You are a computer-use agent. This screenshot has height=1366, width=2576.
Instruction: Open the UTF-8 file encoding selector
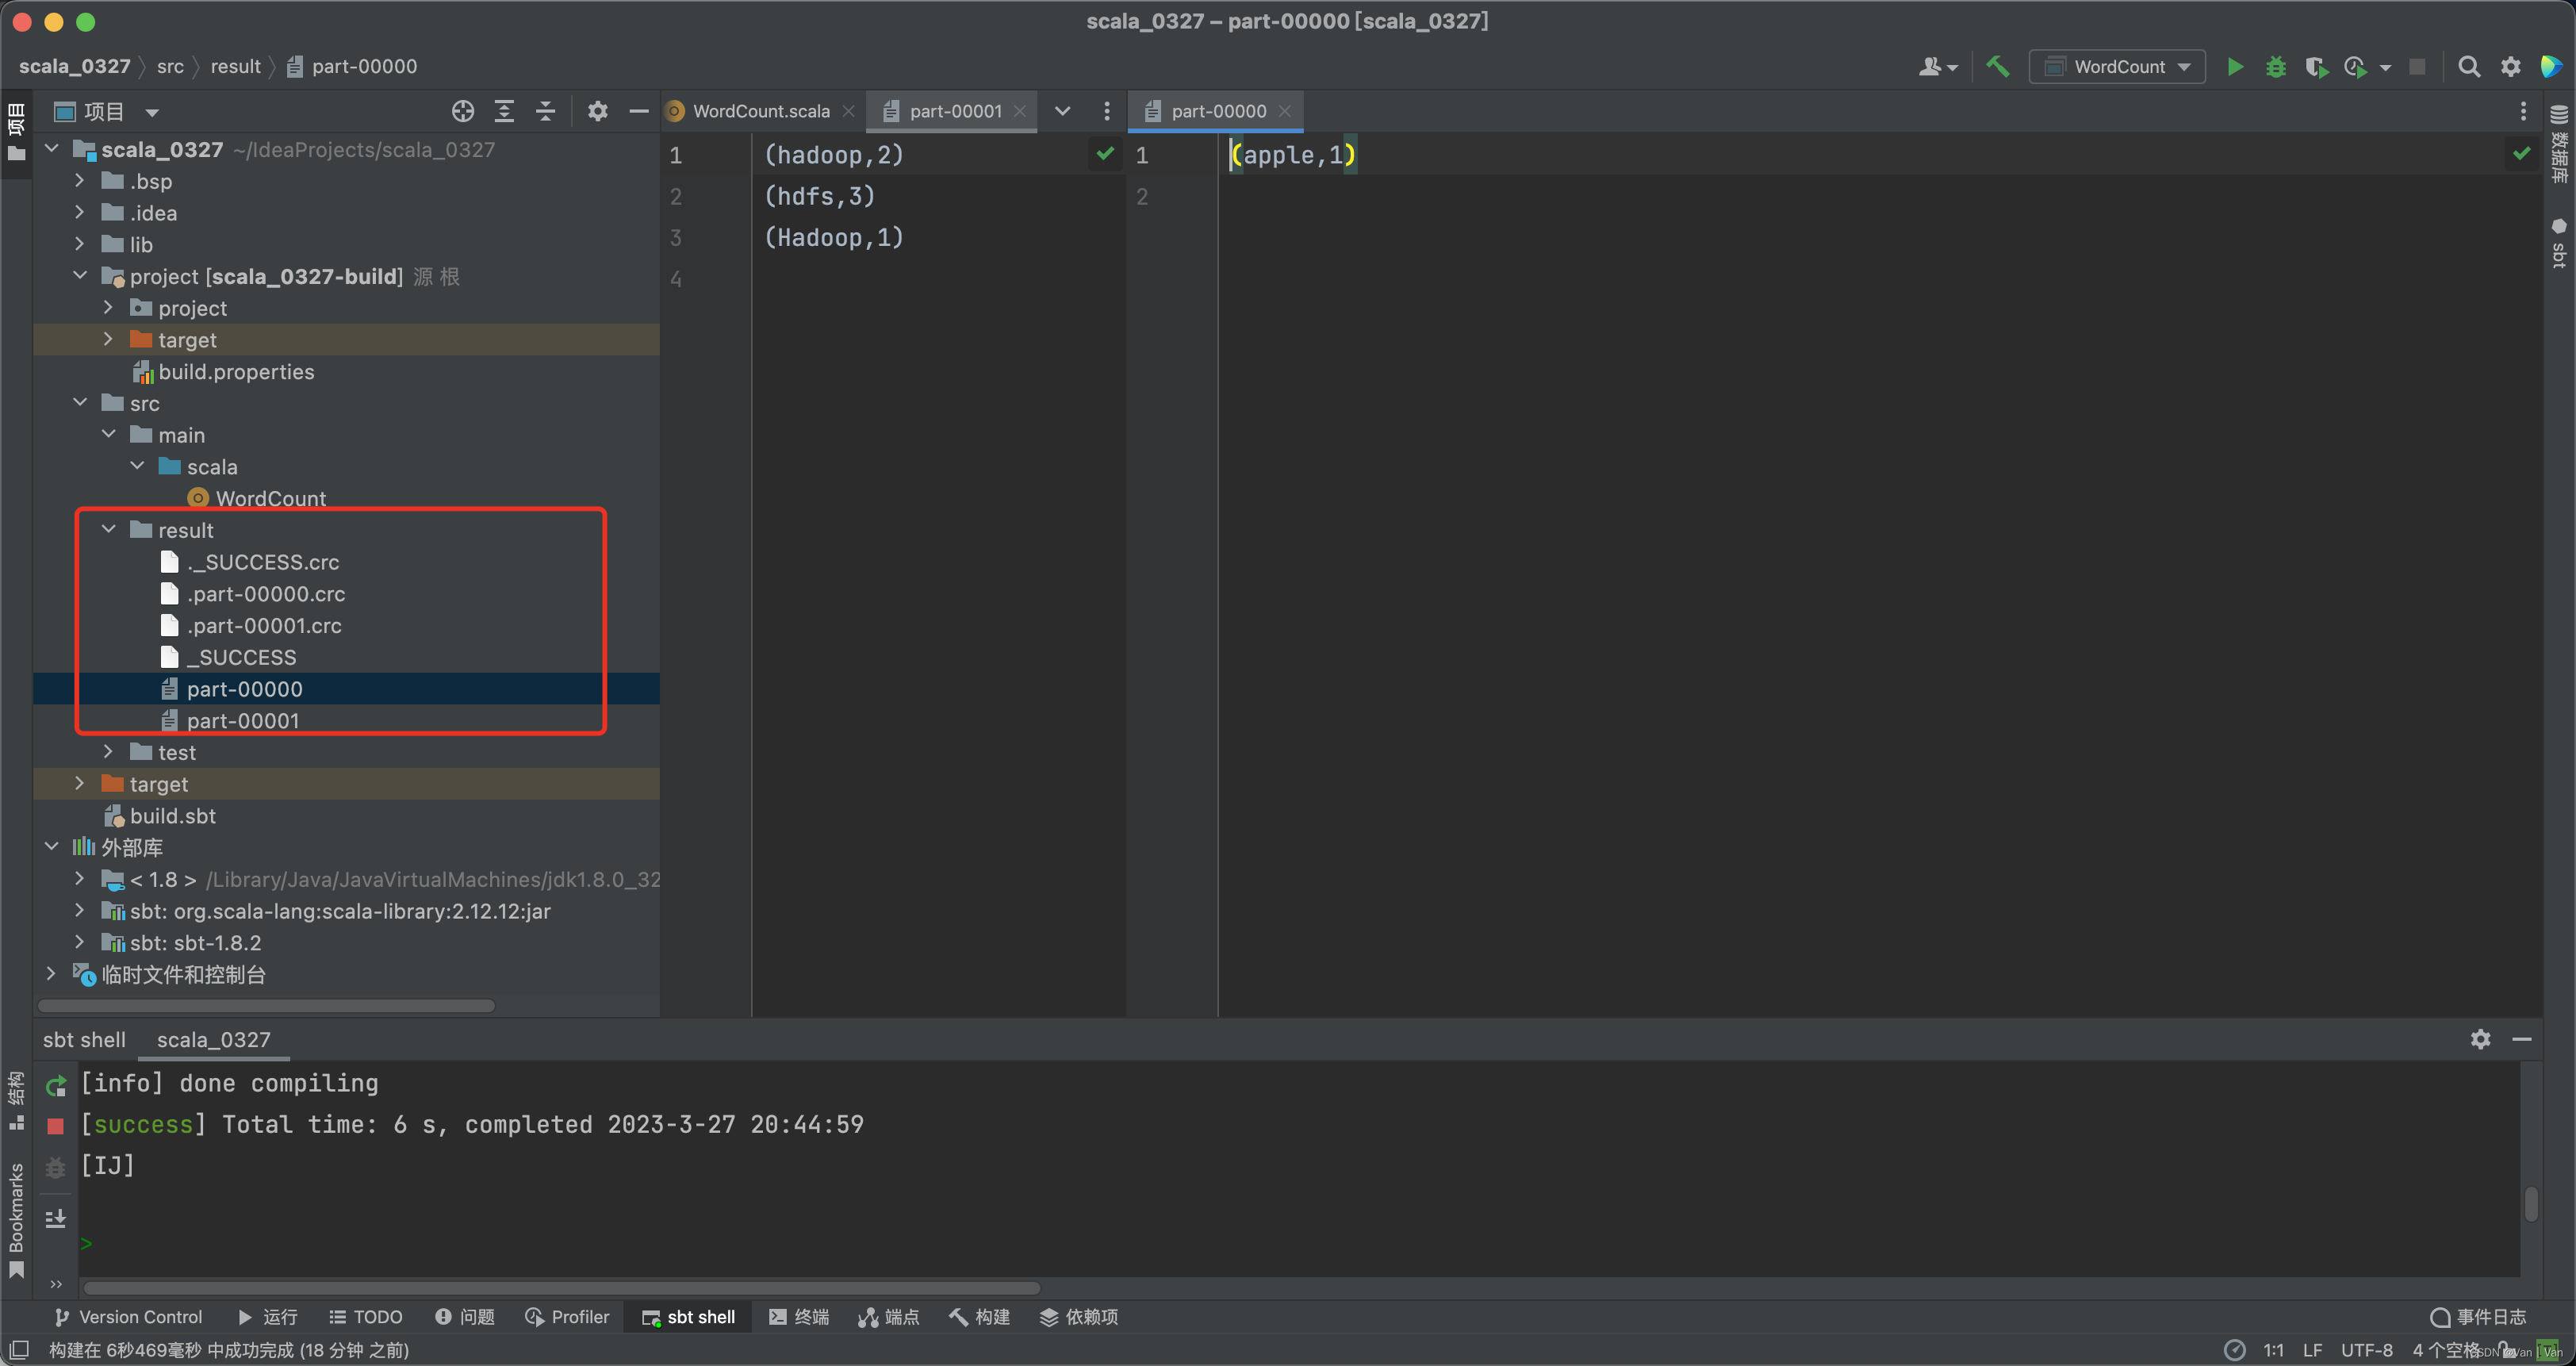2367,1349
